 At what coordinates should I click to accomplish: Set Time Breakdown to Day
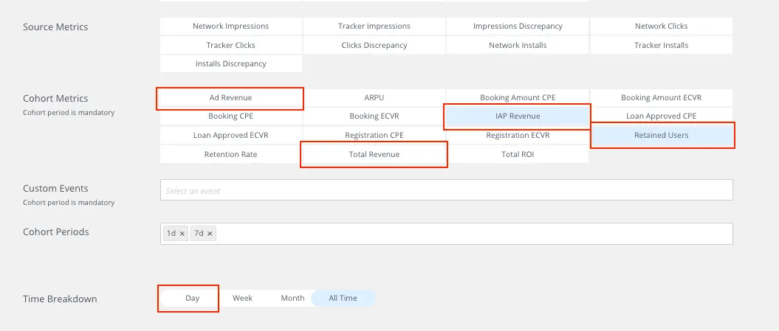[x=192, y=299]
